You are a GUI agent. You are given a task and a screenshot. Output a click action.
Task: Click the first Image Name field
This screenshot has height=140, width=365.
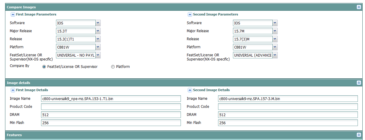[x=111, y=99]
